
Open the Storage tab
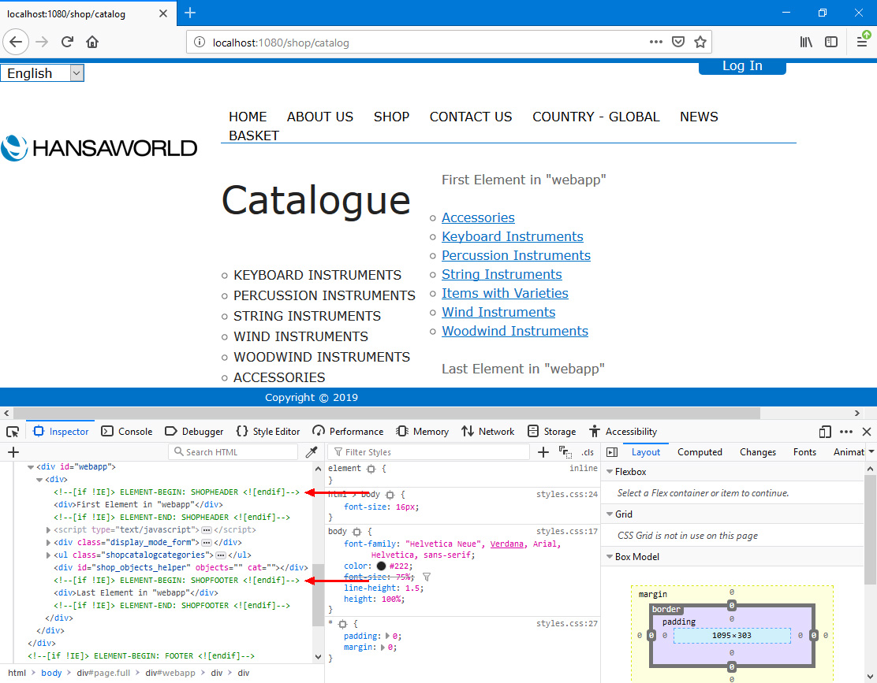pyautogui.click(x=551, y=432)
